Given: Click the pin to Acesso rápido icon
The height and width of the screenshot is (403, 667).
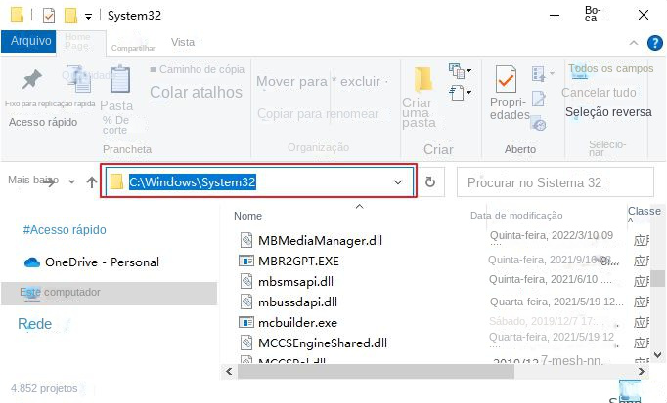Looking at the screenshot, I should point(32,79).
